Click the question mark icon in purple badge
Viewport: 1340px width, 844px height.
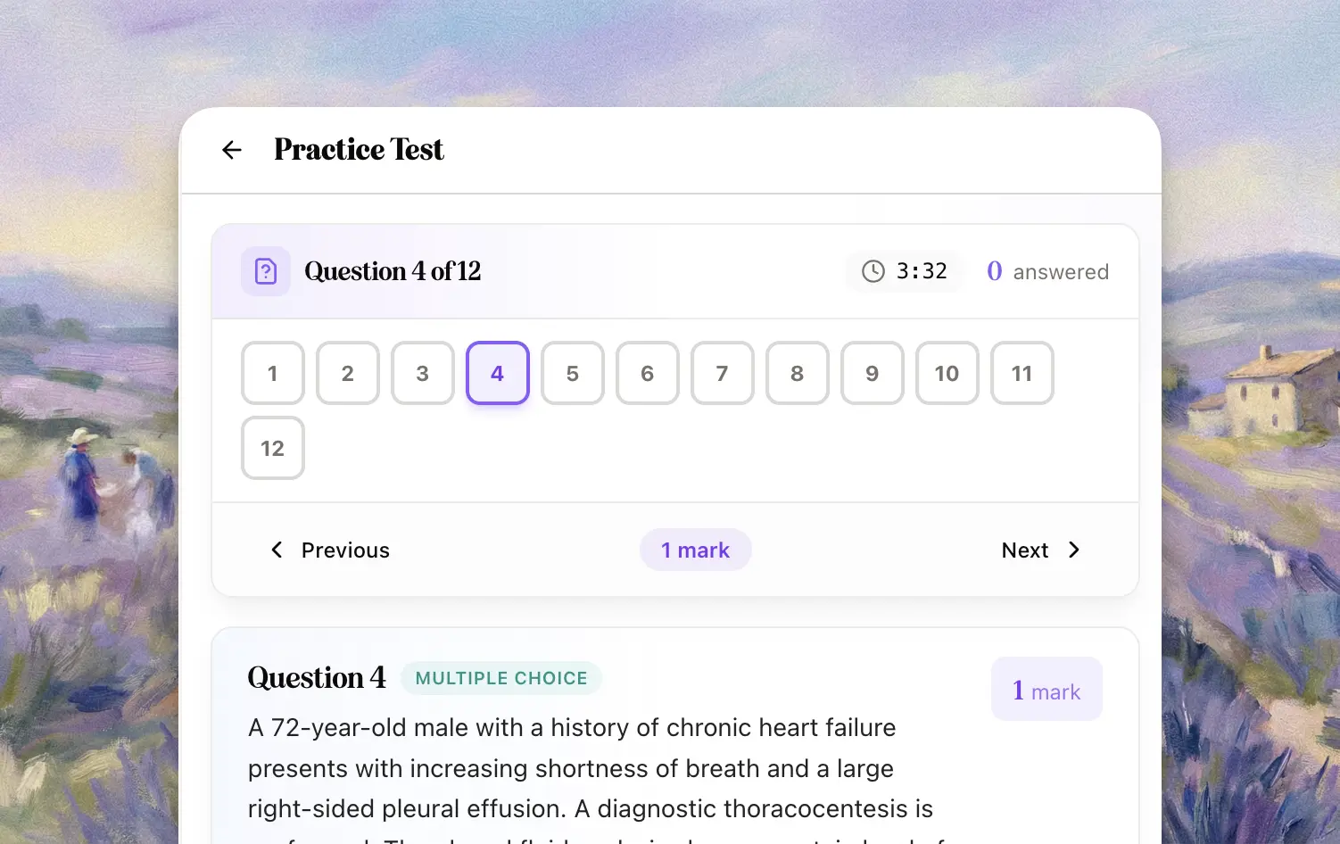265,270
